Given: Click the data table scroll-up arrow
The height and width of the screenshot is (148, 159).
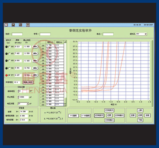Looking at the screenshot, I should 65,42.
